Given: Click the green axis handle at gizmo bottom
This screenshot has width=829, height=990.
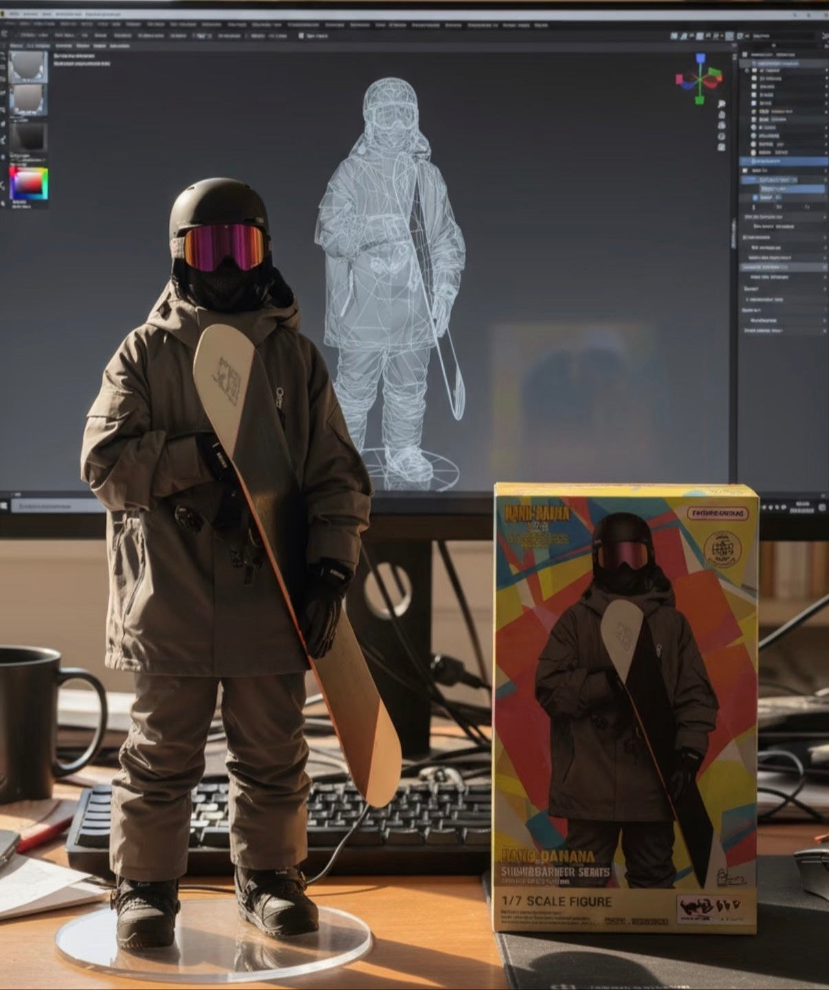Looking at the screenshot, I should tap(699, 100).
